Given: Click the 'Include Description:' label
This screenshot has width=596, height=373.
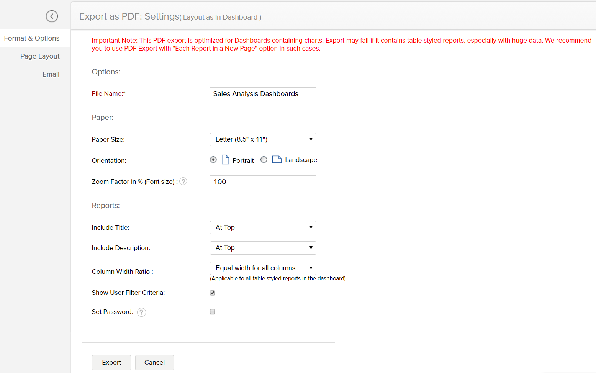Looking at the screenshot, I should [121, 248].
